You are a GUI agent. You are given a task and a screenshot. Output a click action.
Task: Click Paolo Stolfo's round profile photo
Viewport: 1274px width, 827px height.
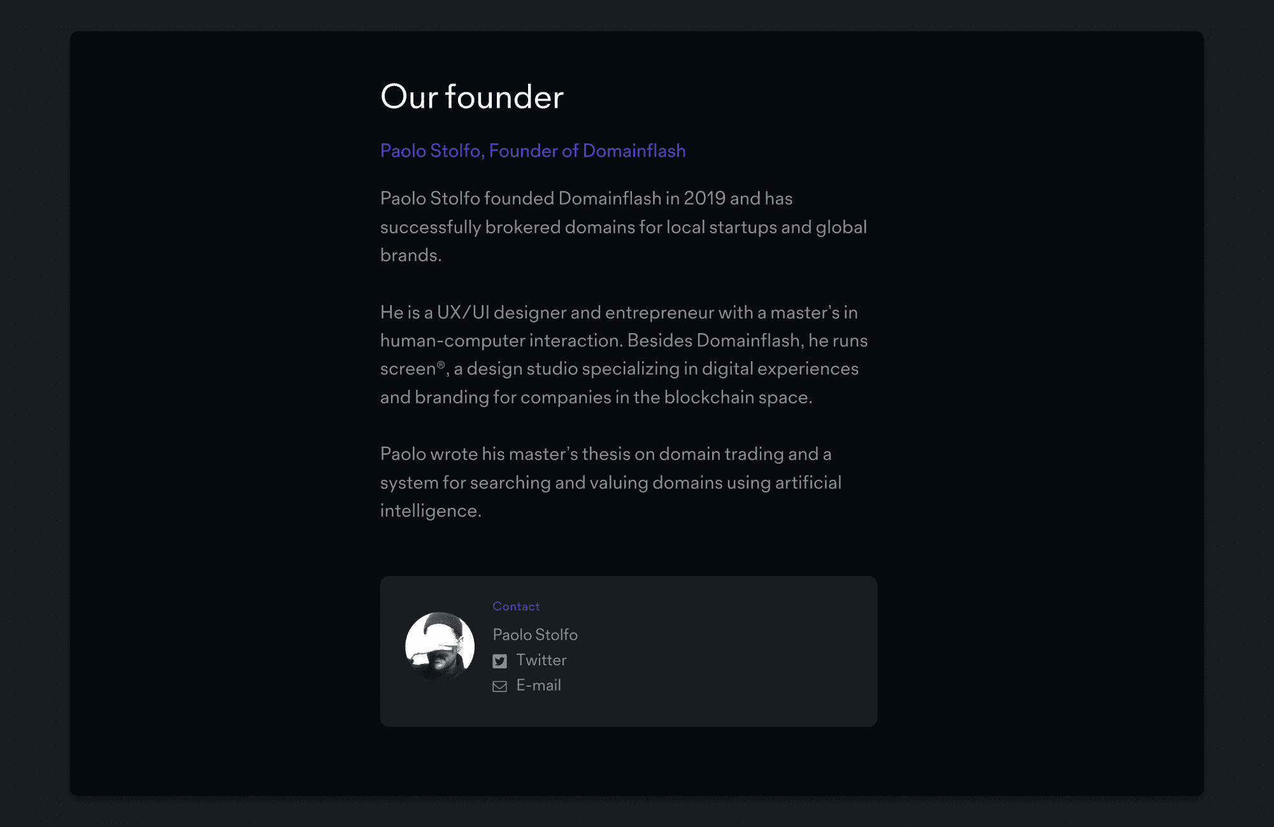440,646
